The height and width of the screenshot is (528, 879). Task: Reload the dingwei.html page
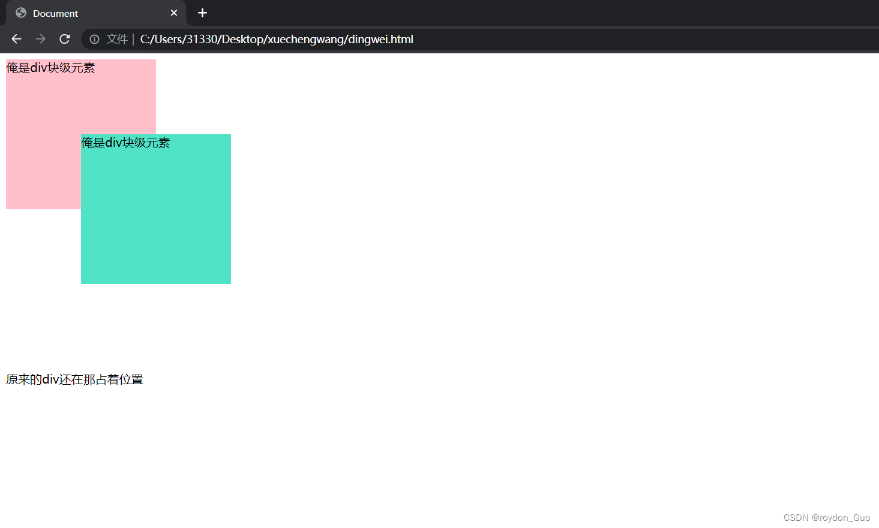point(65,39)
